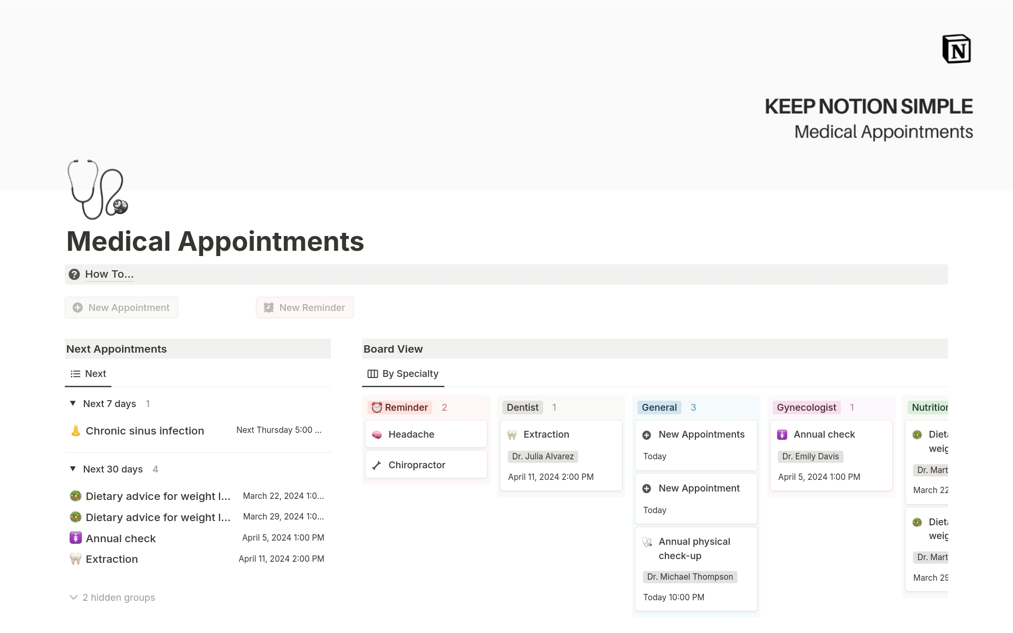Click the stethoscope icon on Annual physical check-up
1013x633 pixels.
(x=647, y=542)
